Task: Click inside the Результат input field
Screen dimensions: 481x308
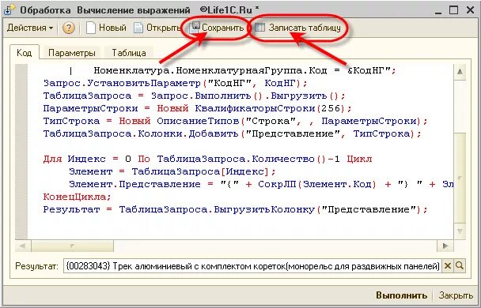Action: (x=252, y=266)
